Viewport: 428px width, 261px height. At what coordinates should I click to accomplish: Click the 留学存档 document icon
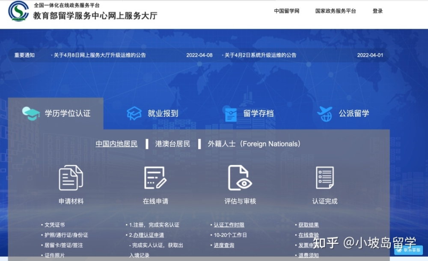(230, 114)
